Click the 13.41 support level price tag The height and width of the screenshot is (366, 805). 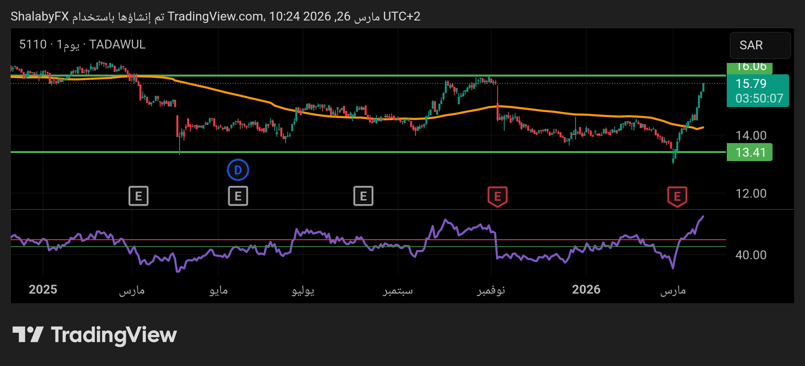click(749, 152)
